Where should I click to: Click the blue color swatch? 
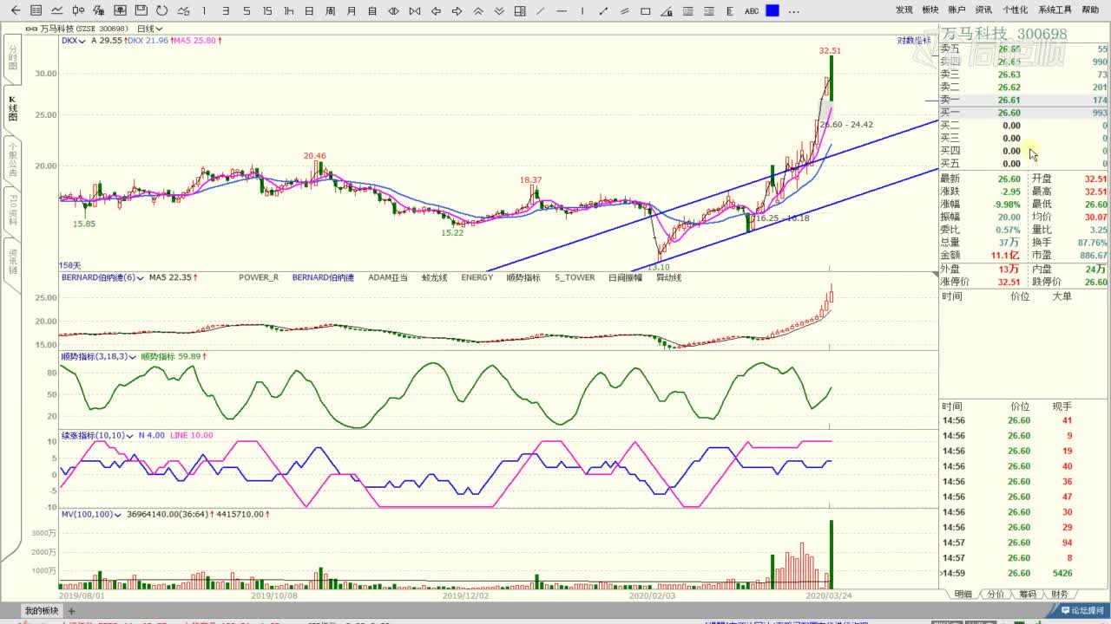tap(772, 10)
